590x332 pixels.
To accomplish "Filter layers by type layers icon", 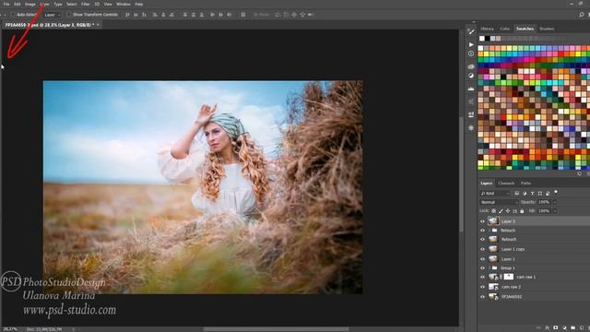I will (x=533, y=194).
